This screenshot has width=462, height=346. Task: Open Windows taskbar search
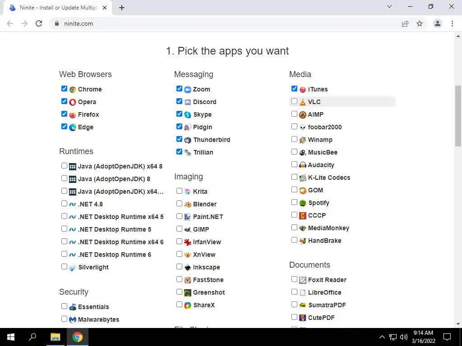[32, 337]
